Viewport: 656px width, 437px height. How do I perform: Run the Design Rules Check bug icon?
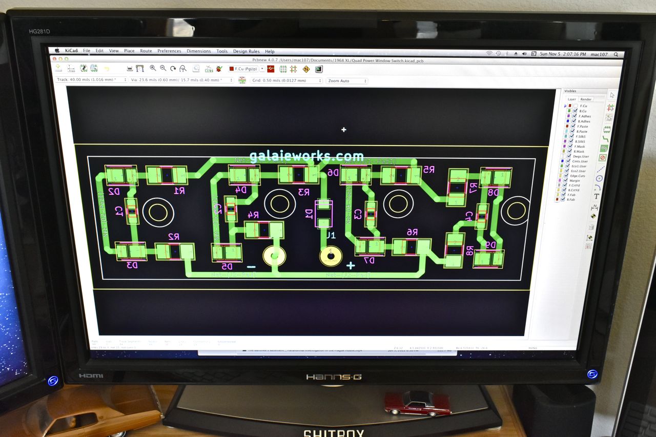(219, 69)
